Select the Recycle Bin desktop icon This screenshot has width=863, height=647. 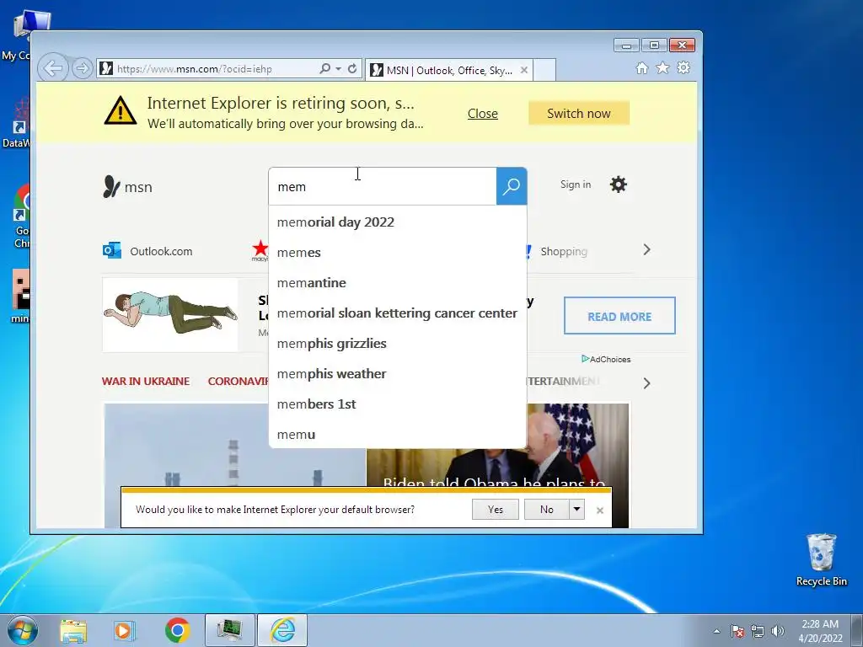coord(821,560)
